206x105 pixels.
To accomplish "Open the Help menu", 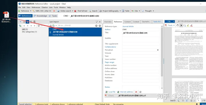I will [x=69, y=7].
